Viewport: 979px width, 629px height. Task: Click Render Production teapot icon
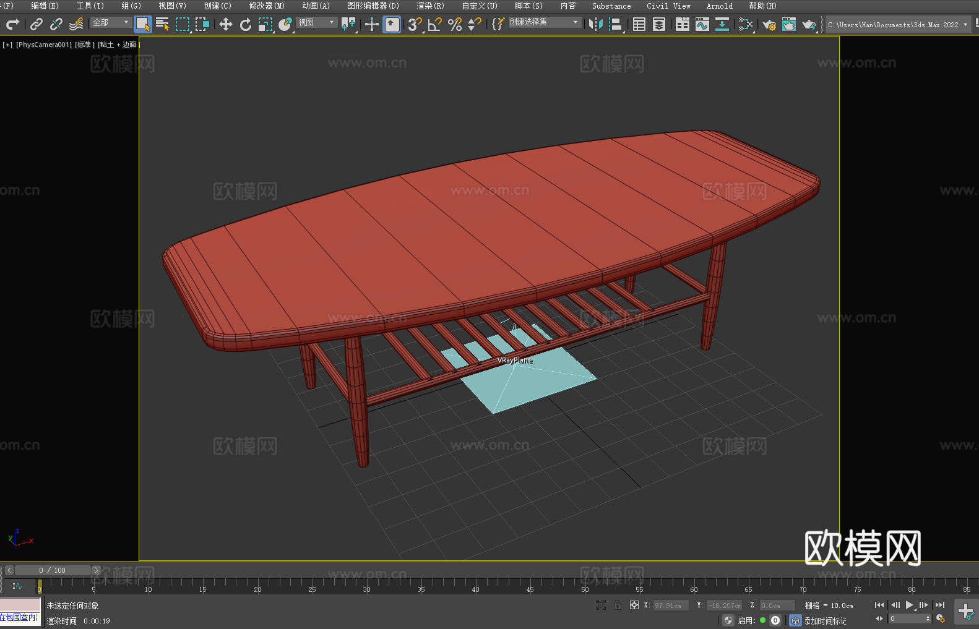[x=809, y=24]
